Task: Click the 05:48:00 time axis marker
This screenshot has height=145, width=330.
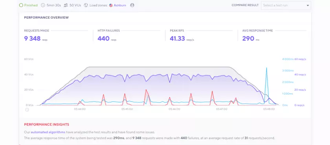Action: 269,109
